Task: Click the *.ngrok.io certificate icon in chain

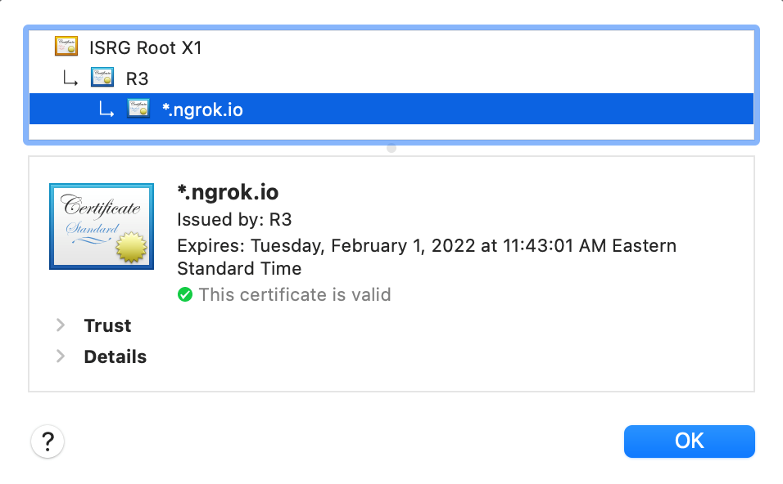Action: (x=138, y=109)
